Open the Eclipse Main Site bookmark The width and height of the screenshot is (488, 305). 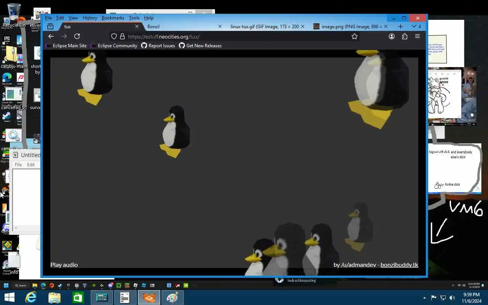click(66, 46)
